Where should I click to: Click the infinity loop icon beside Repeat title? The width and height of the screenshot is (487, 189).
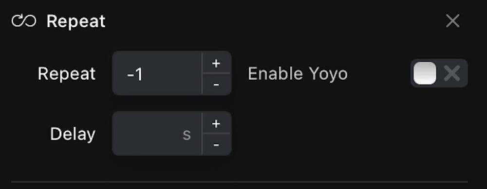click(x=24, y=21)
